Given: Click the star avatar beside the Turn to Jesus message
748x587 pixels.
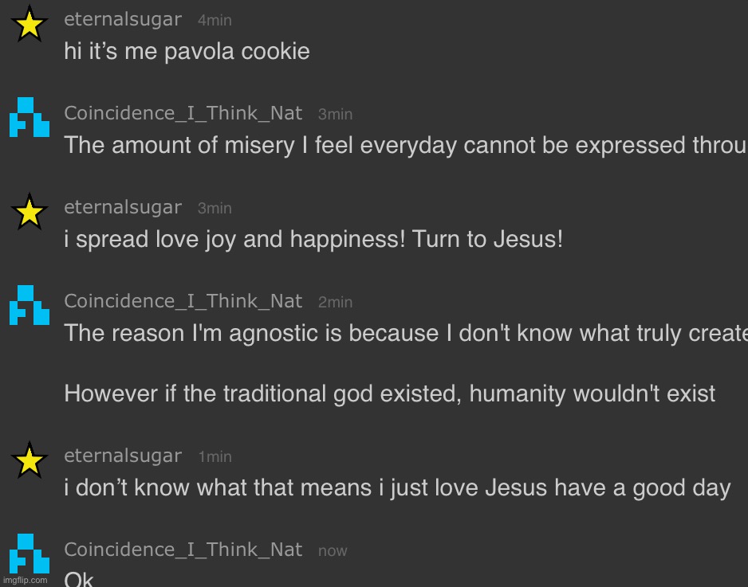Looking at the screenshot, I should pyautogui.click(x=30, y=212).
